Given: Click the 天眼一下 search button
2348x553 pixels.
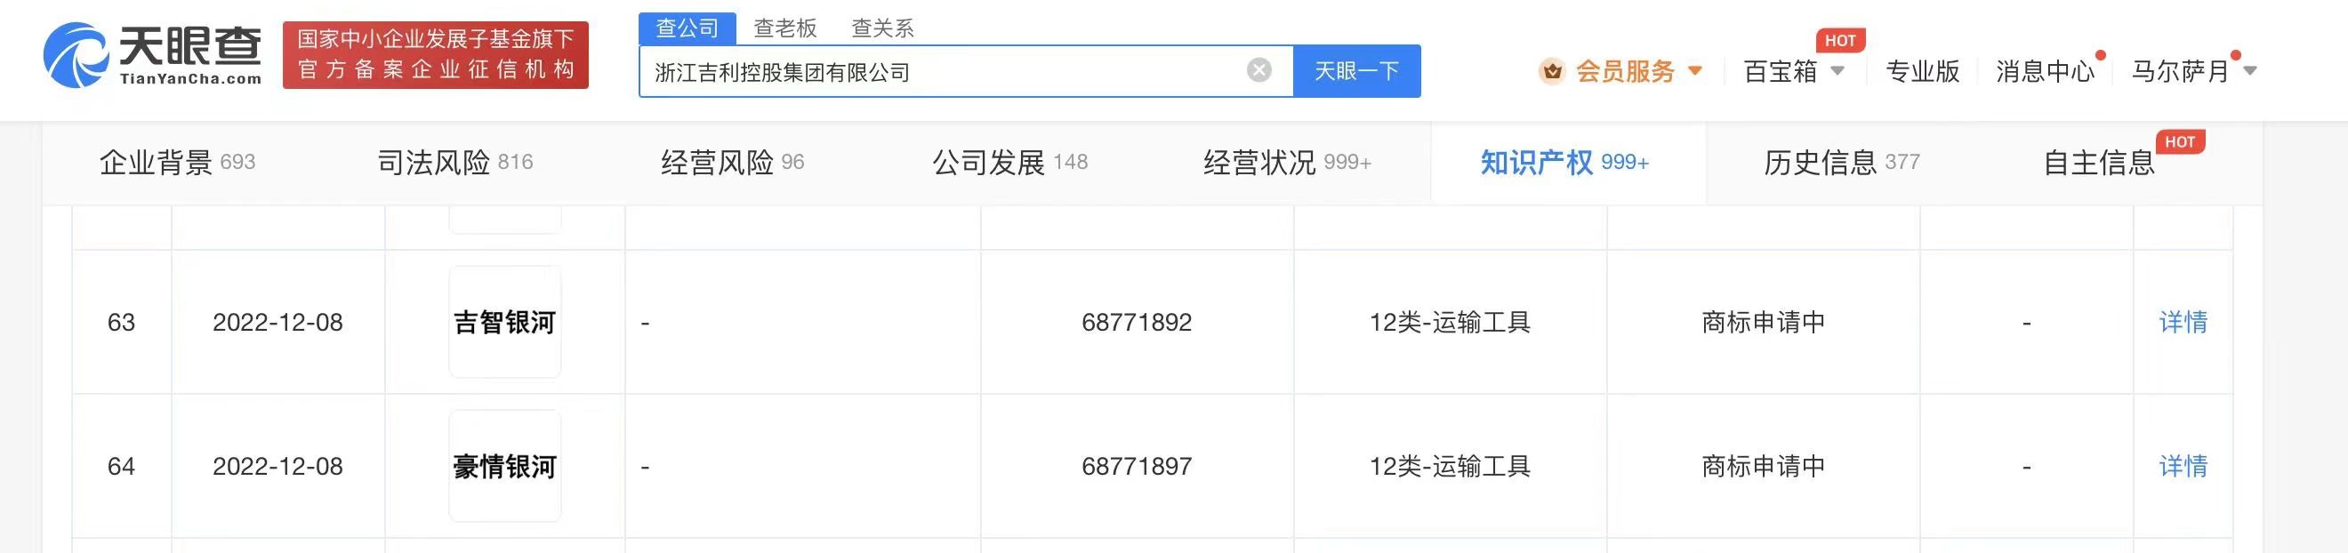Looking at the screenshot, I should 1356,71.
